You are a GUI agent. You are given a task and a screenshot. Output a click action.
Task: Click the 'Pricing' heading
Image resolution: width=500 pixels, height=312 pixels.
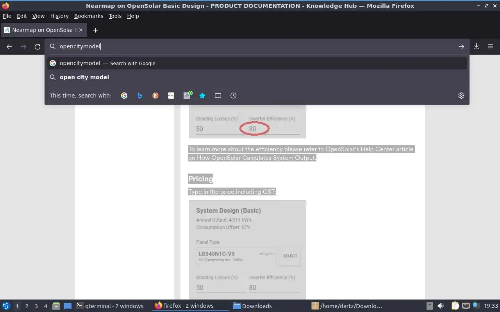(201, 179)
